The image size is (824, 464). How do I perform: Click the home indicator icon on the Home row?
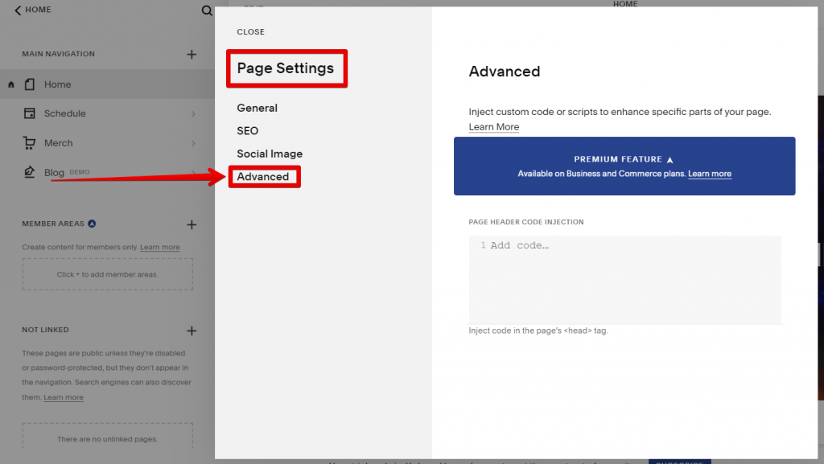coord(10,84)
